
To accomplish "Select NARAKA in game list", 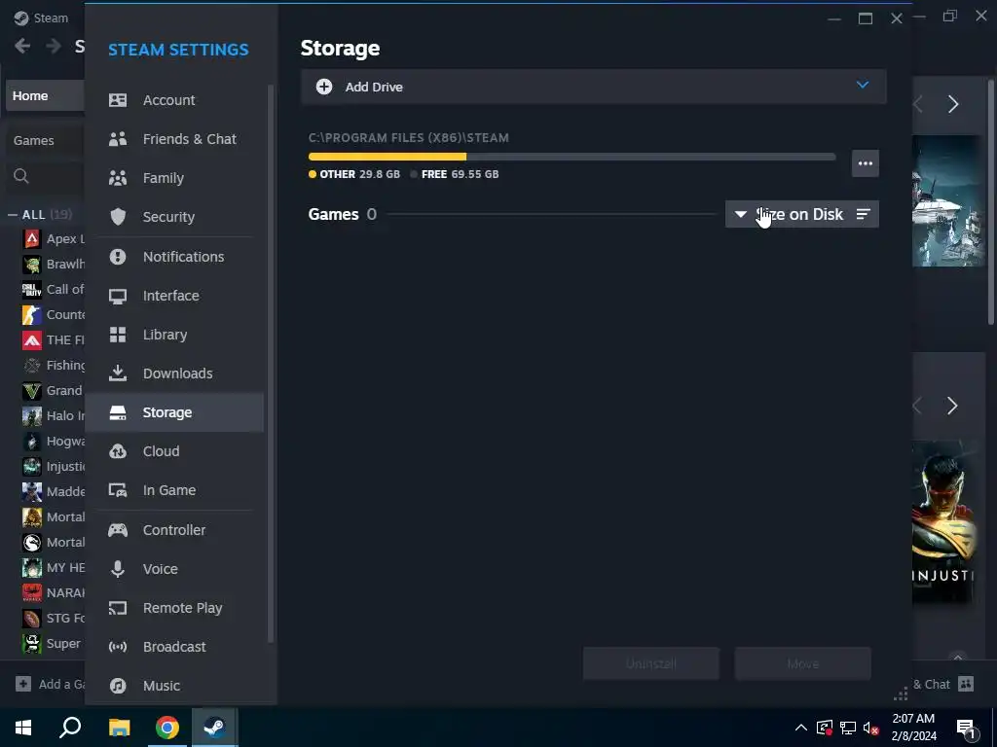I will pos(54,592).
